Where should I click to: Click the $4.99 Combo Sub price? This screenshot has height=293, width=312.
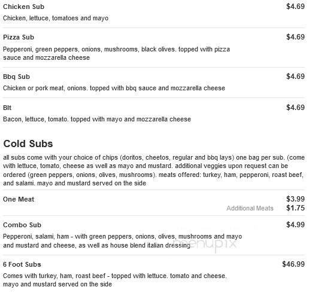point(295,225)
